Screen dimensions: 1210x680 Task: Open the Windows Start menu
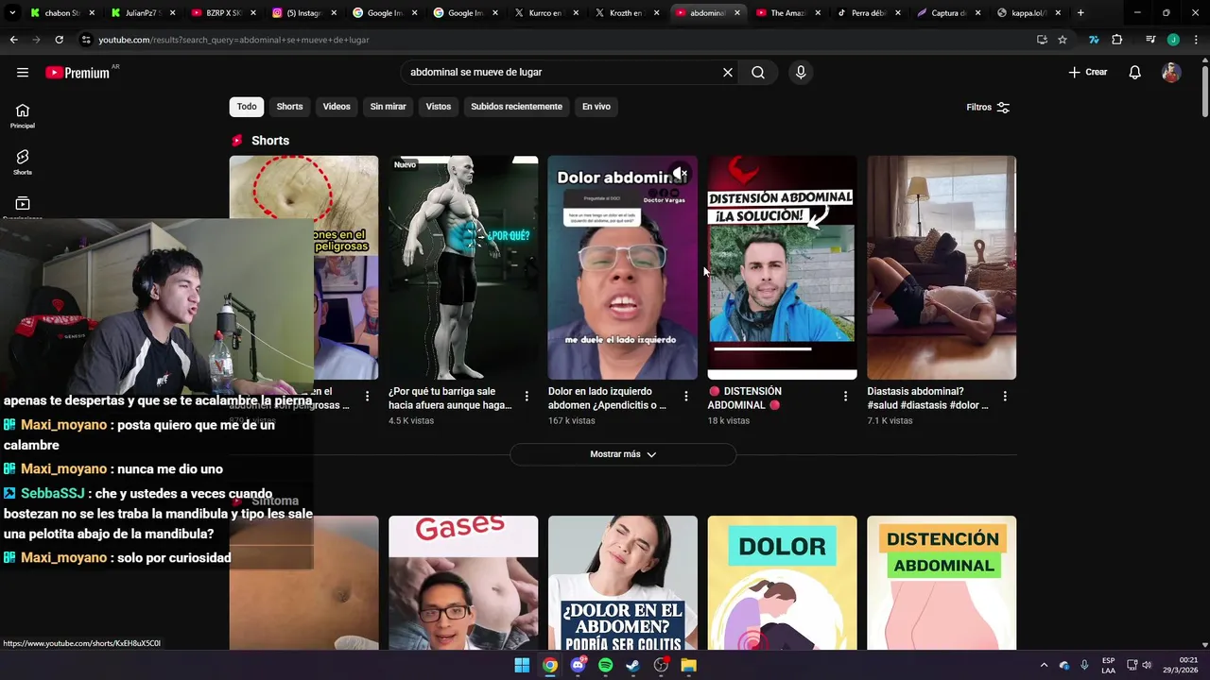[x=522, y=665]
